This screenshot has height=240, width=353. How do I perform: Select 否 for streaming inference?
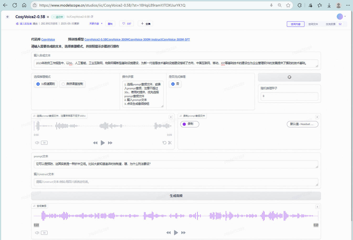[x=175, y=84]
